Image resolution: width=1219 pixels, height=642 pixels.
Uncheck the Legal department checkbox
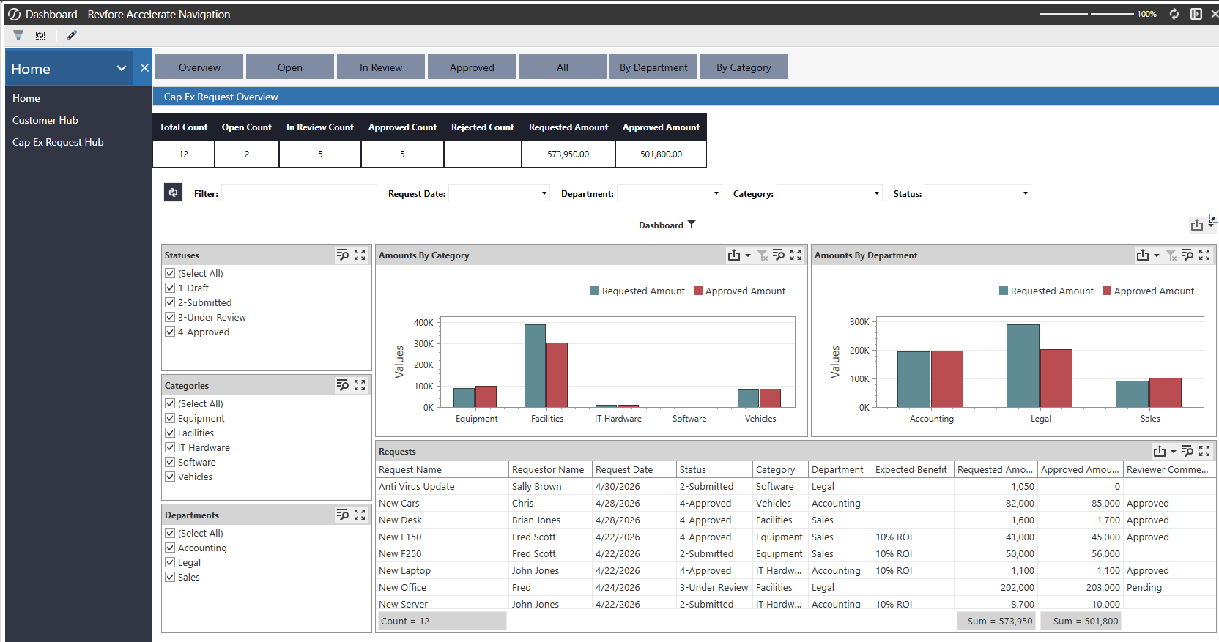(170, 562)
